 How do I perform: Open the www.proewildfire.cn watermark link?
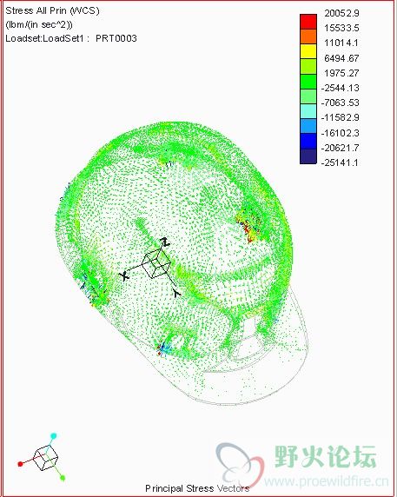[327, 481]
